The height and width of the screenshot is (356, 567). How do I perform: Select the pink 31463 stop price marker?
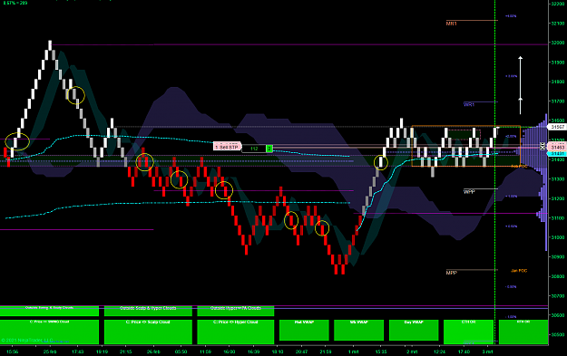[557, 147]
